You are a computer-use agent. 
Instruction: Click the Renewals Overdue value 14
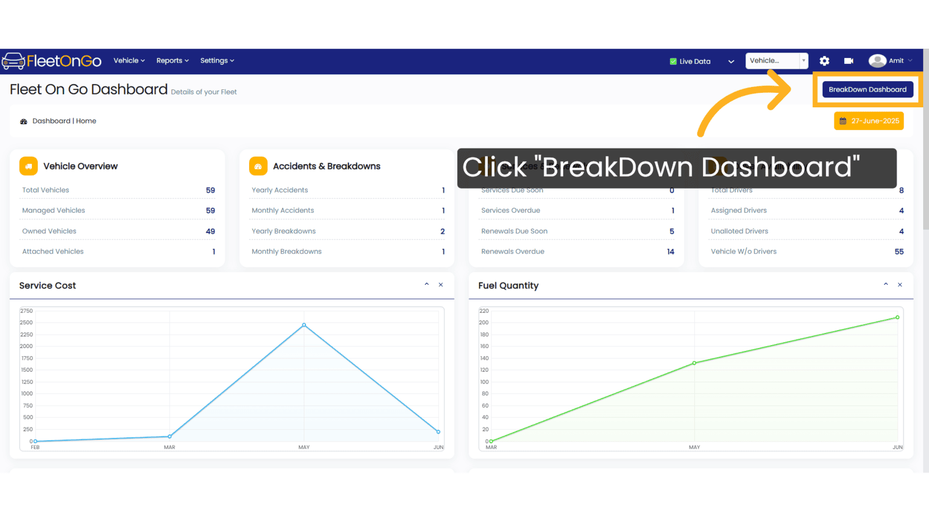671,252
